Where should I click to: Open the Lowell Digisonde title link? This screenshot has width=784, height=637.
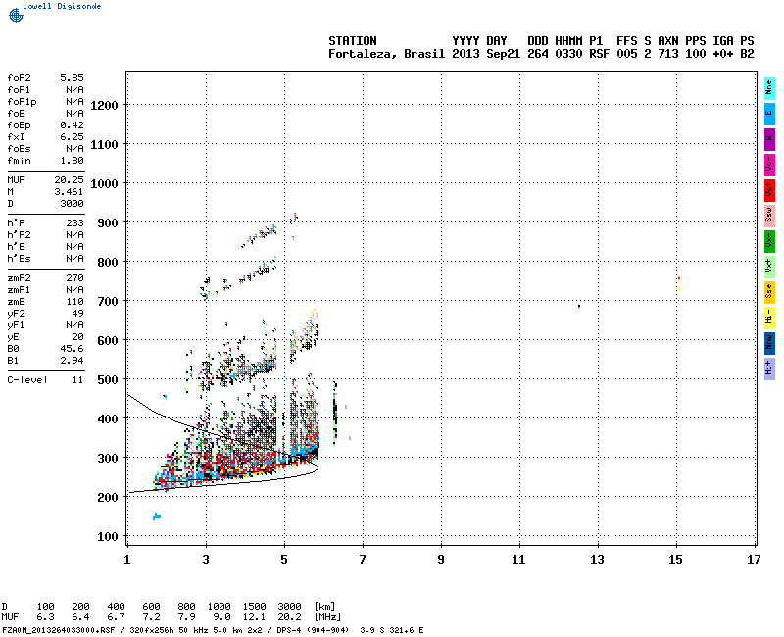(x=62, y=6)
